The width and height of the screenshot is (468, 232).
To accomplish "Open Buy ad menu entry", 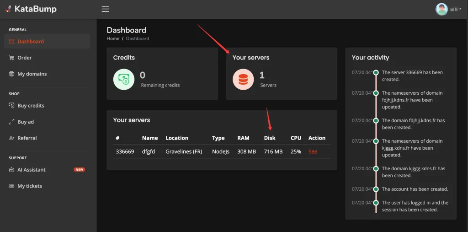I will (x=47, y=122).
